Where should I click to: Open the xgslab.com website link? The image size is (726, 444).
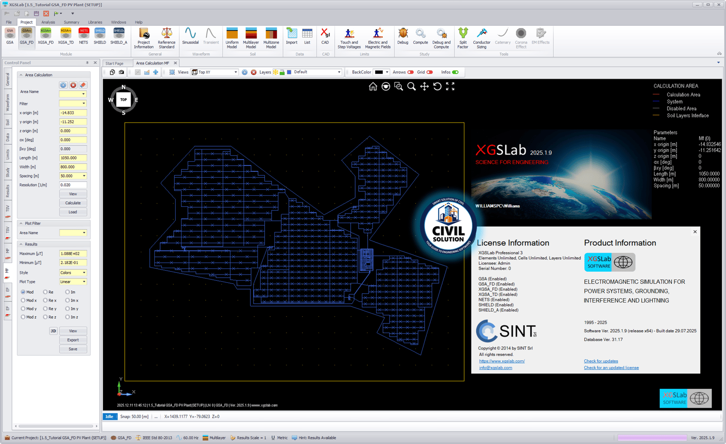502,361
